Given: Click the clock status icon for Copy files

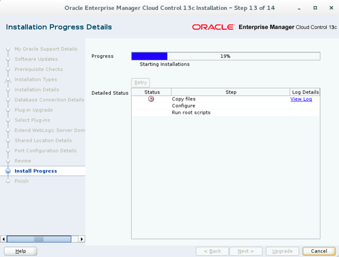Looking at the screenshot, I should point(151,99).
